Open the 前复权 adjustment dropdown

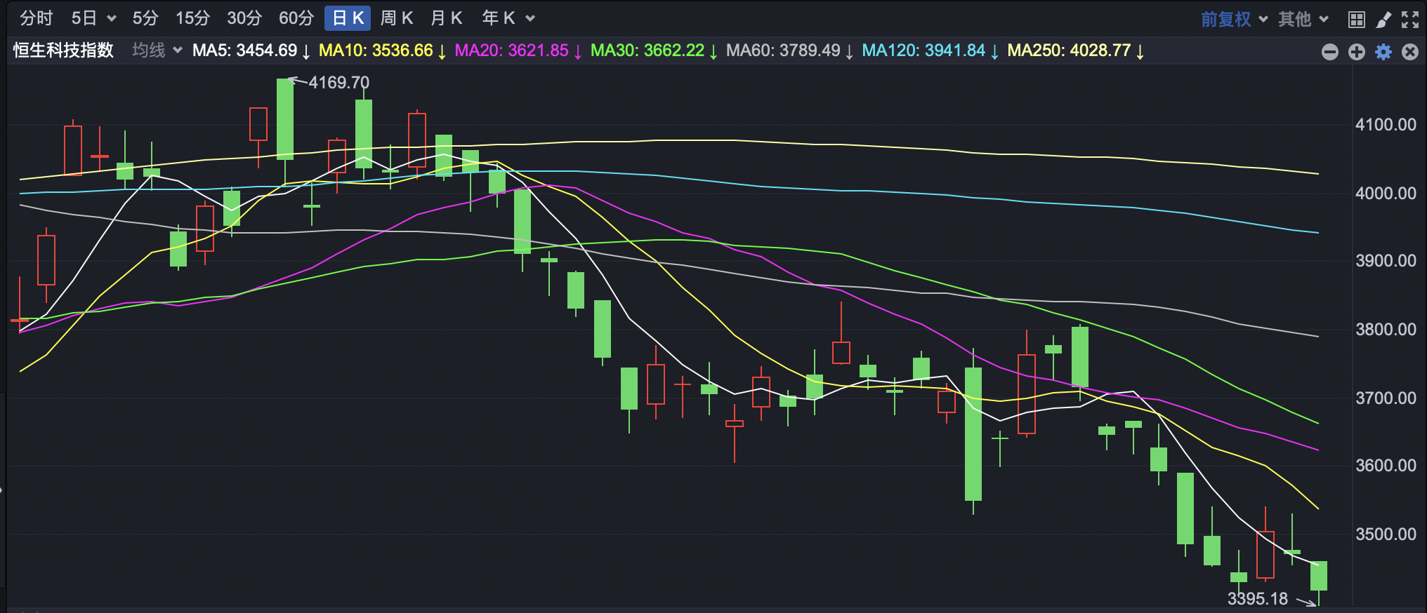click(x=1234, y=19)
